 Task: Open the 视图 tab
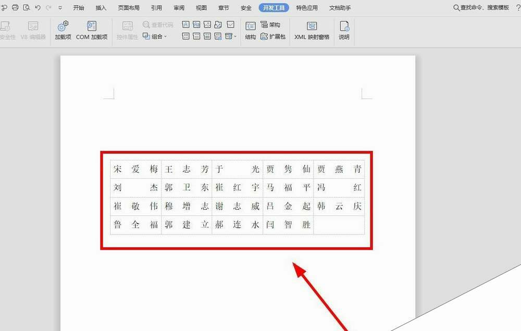201,8
